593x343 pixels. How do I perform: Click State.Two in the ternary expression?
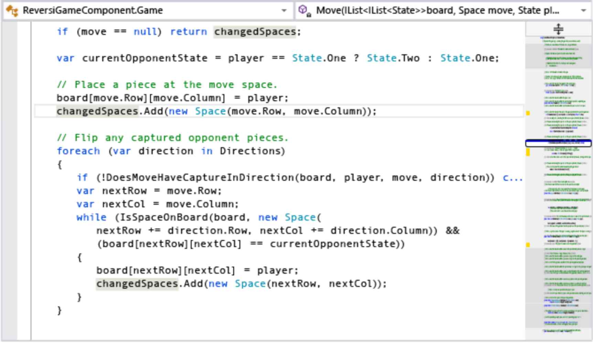tap(393, 58)
